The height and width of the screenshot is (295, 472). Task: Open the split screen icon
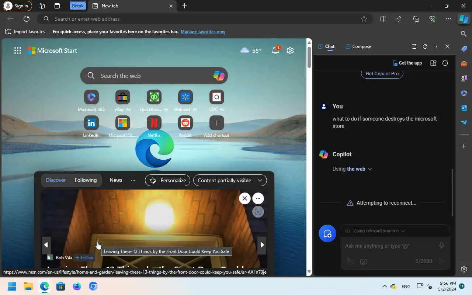(x=383, y=19)
